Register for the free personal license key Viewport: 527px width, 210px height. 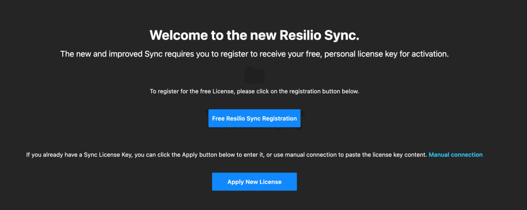pos(254,118)
